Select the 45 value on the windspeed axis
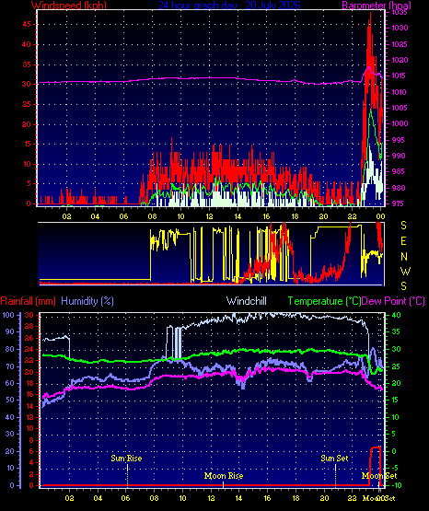The width and height of the screenshot is (429, 511). 27,24
